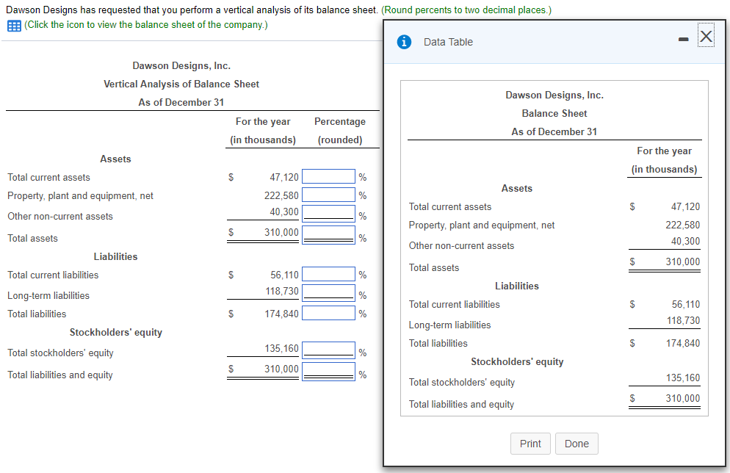
Task: Click the 56,110 value in Data Table
Action: (x=686, y=305)
